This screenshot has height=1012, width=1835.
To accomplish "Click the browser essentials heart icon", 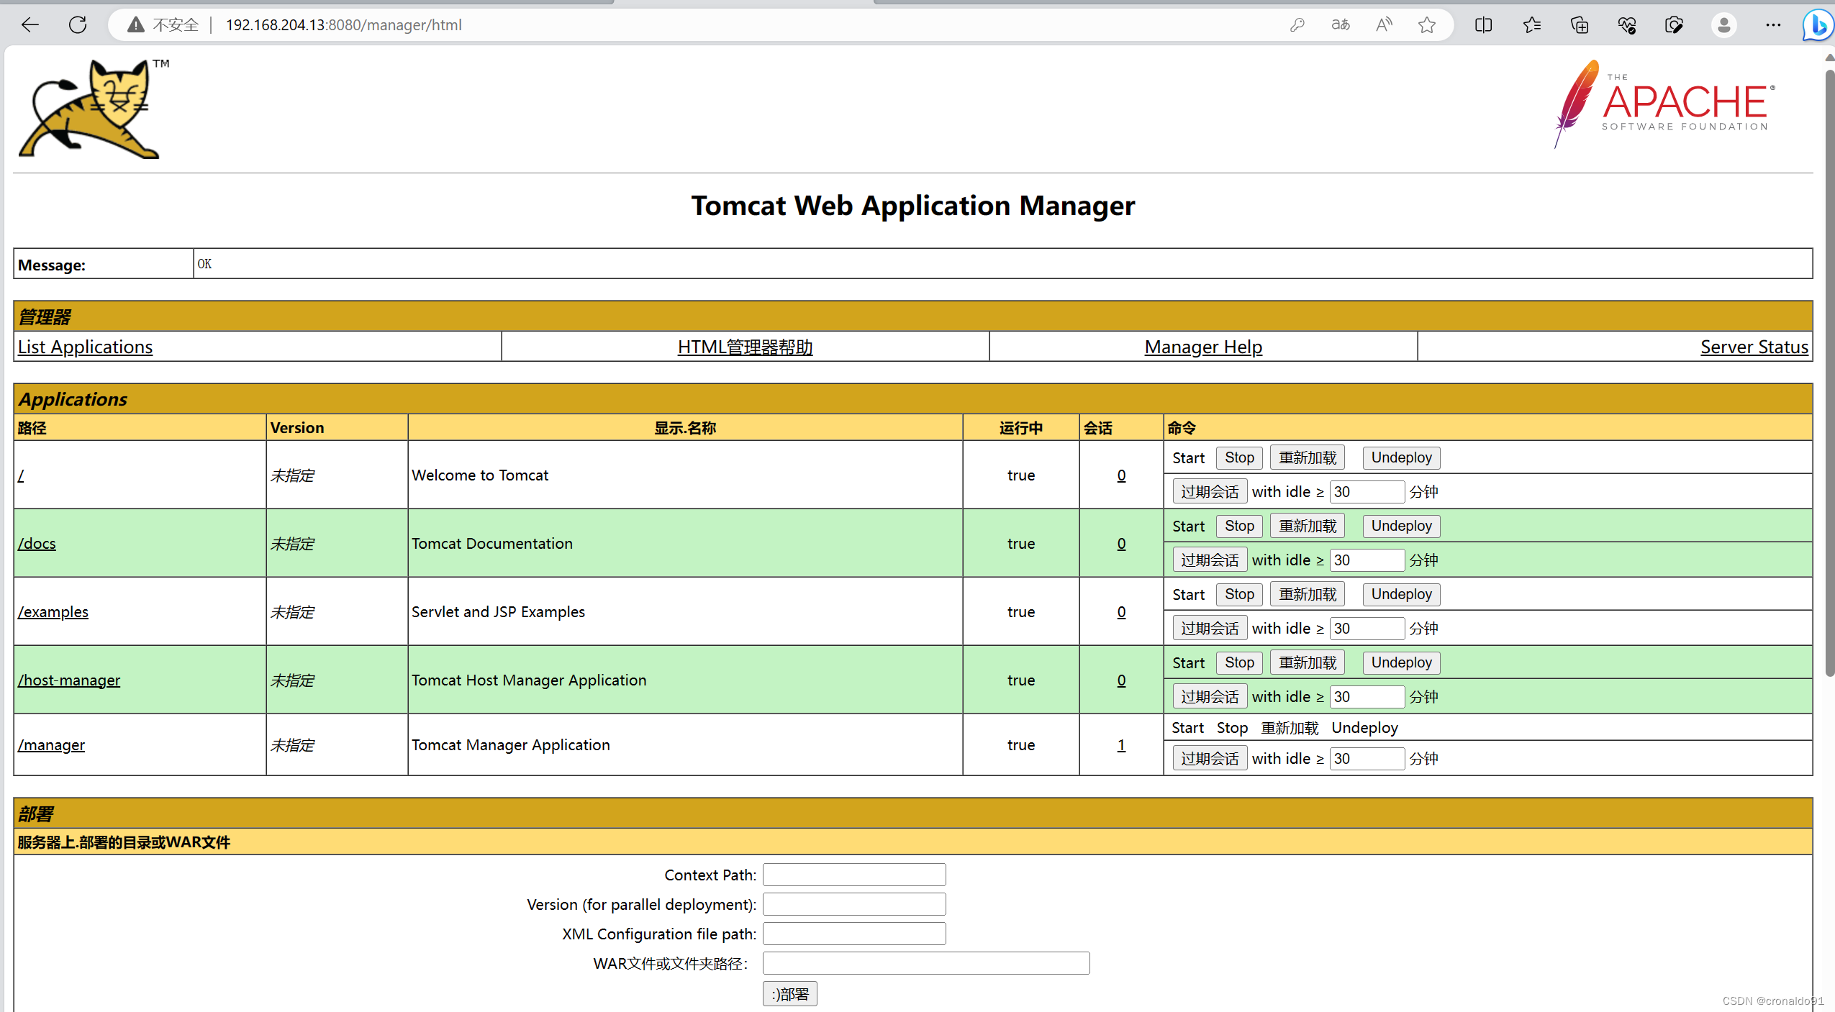I will click(x=1627, y=25).
